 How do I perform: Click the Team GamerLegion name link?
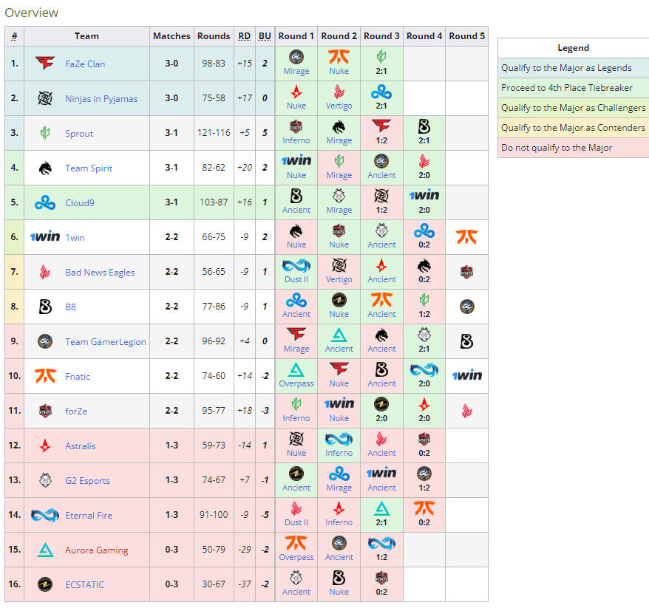tap(105, 342)
